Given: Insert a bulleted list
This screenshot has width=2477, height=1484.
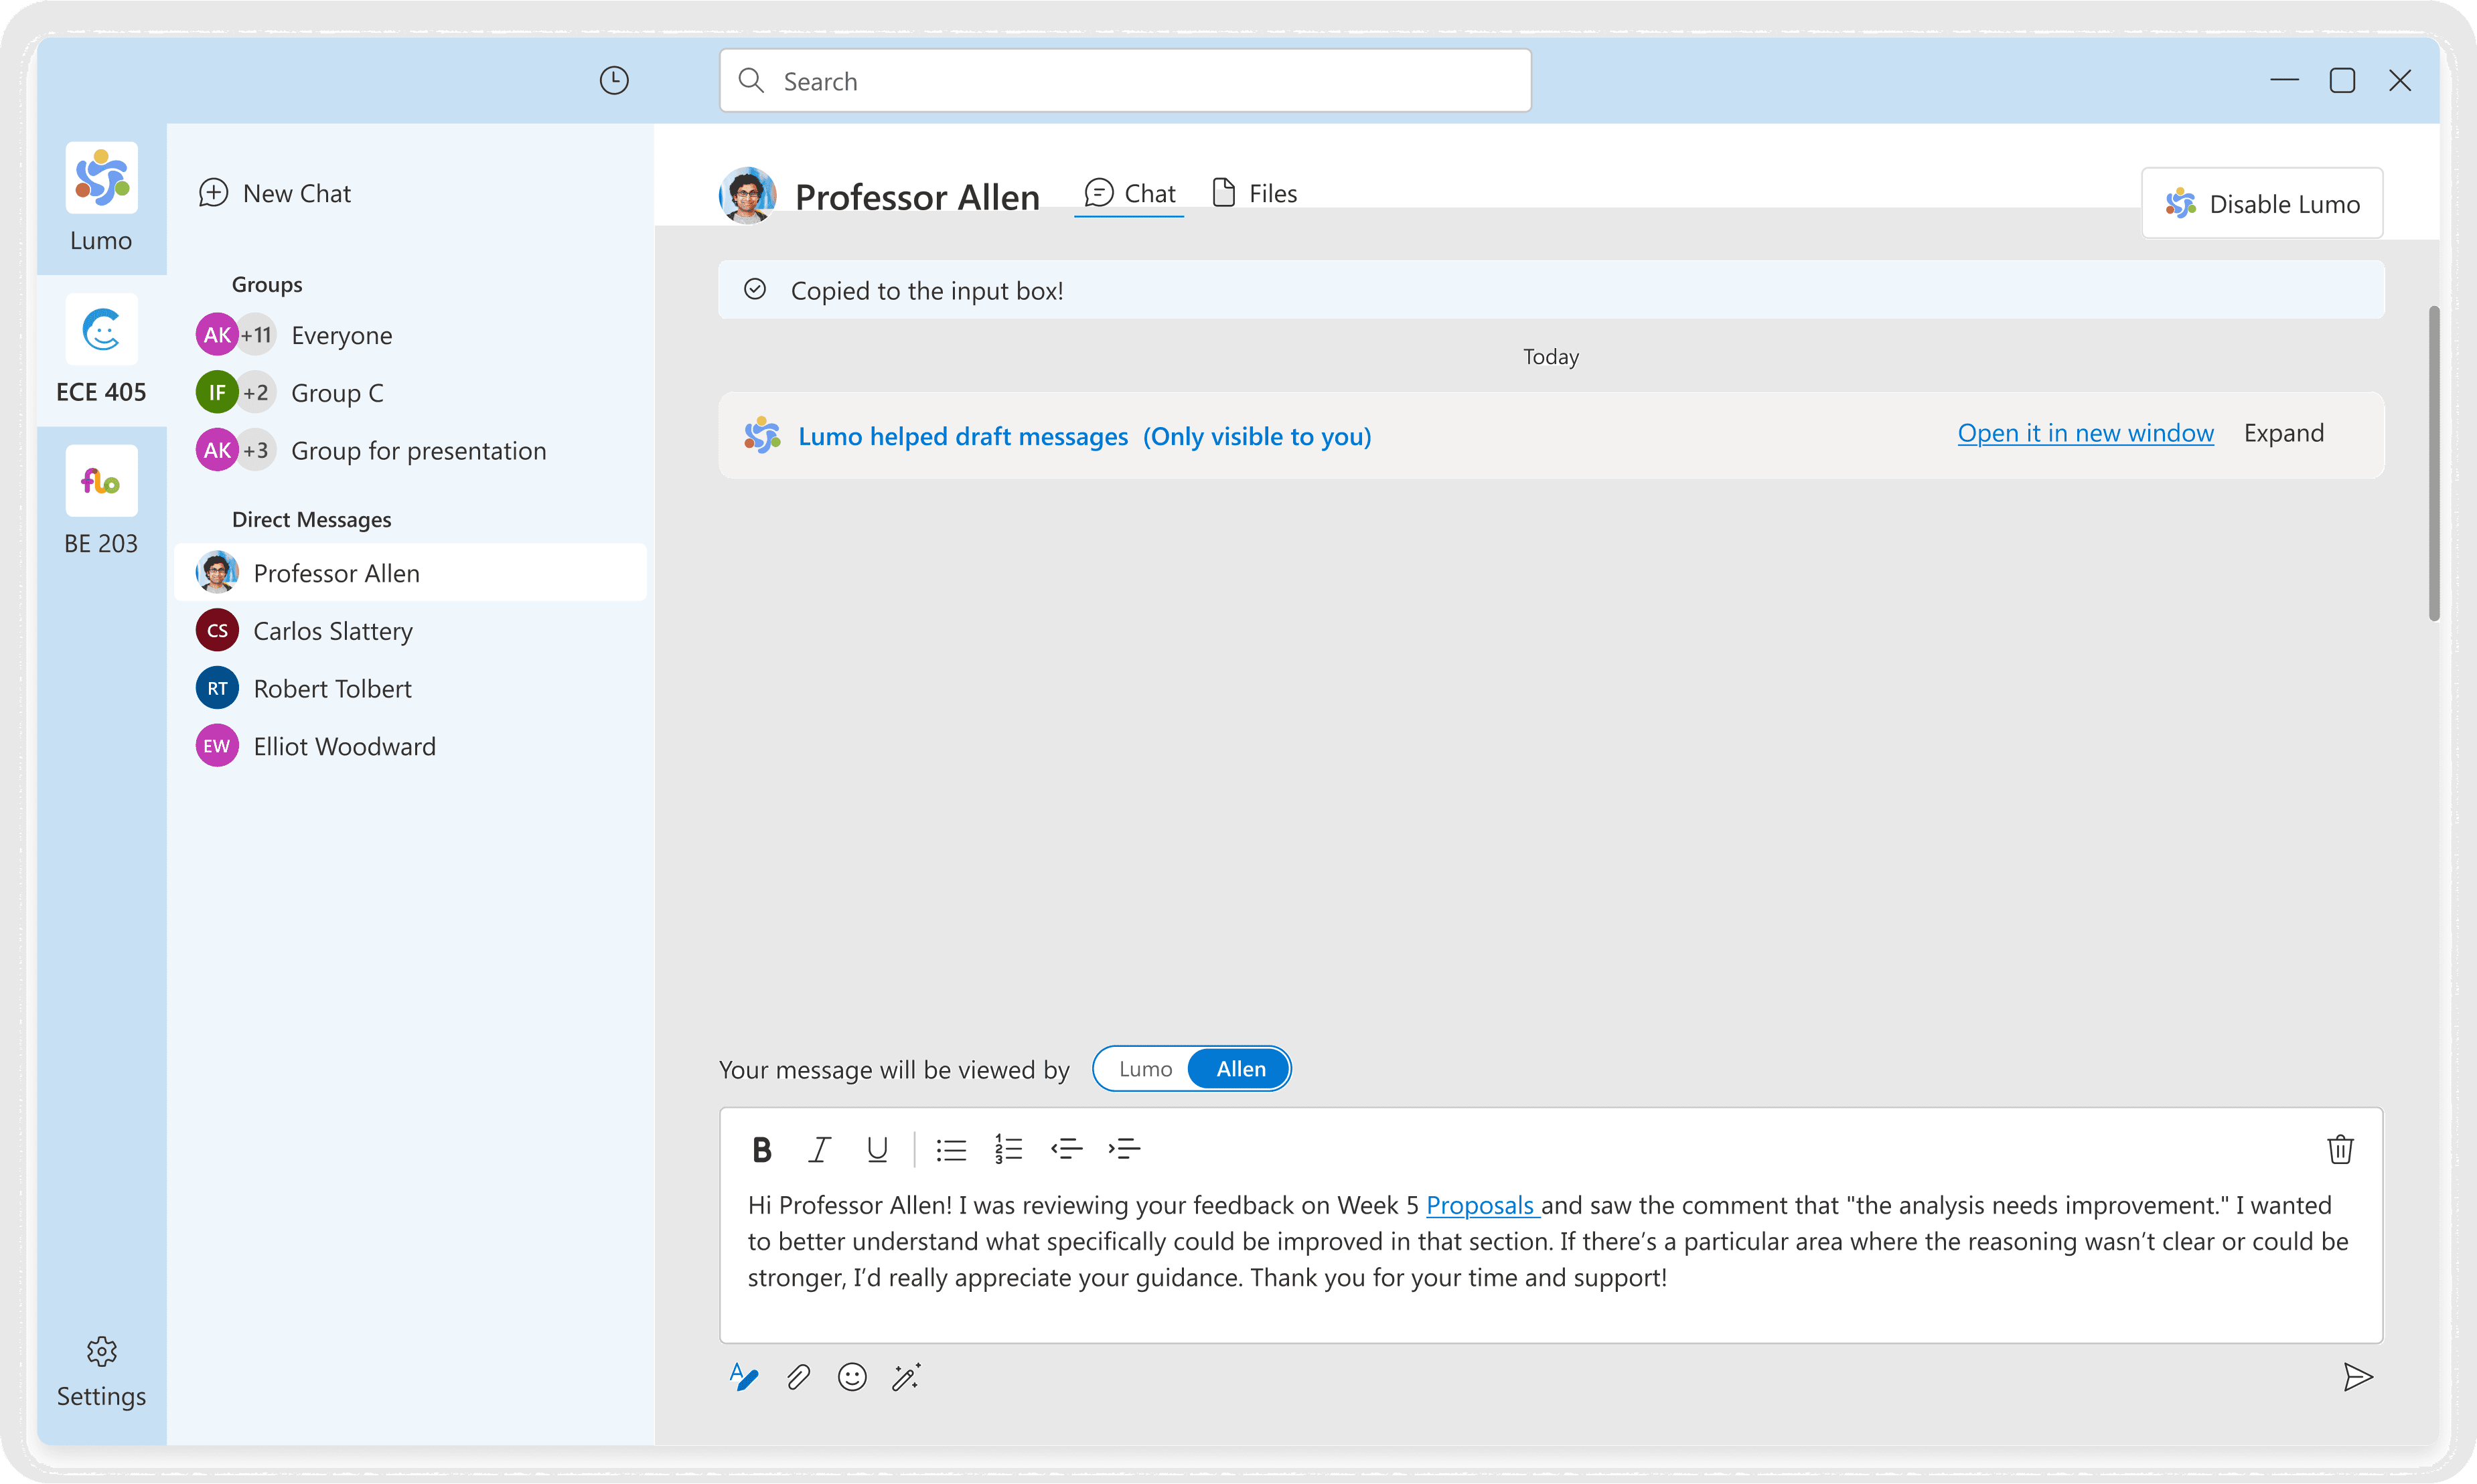Looking at the screenshot, I should [950, 1150].
